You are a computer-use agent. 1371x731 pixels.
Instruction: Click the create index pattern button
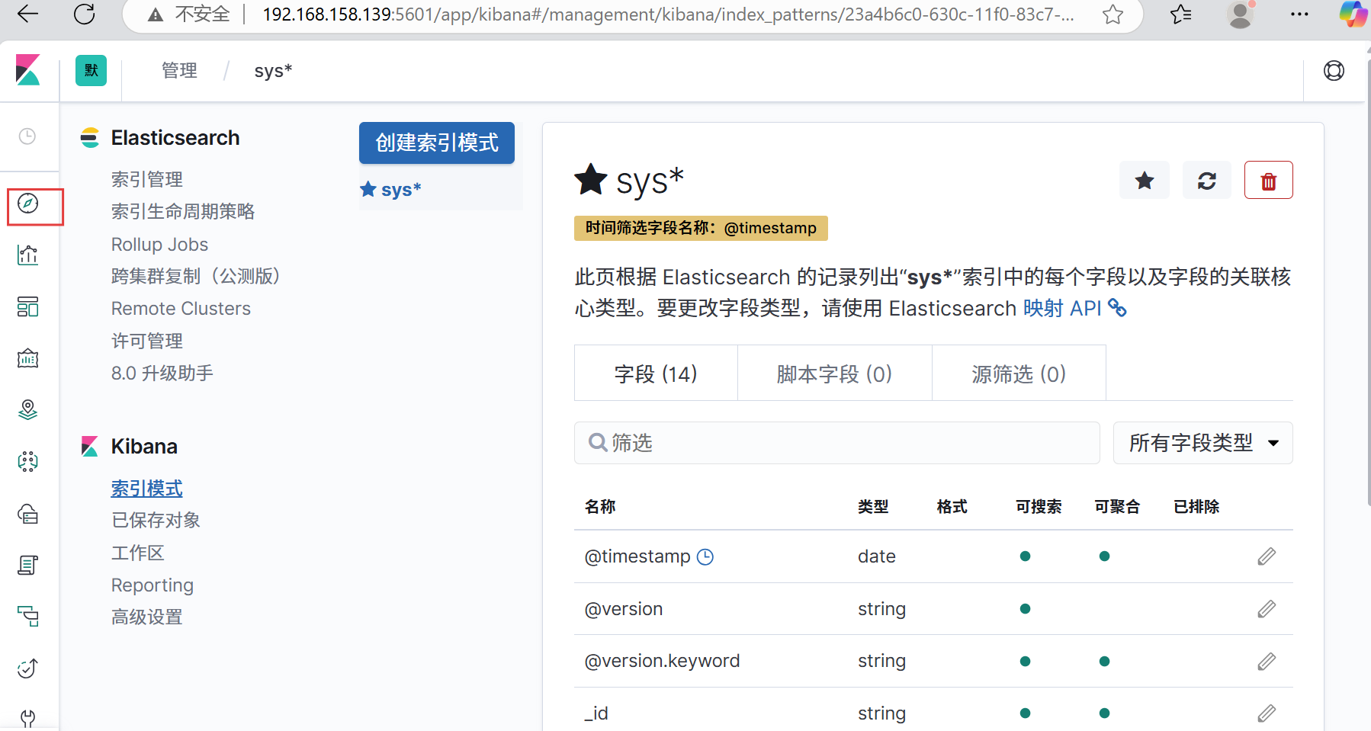(x=437, y=143)
